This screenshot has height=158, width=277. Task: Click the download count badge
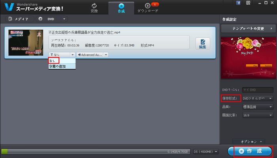coord(155,4)
